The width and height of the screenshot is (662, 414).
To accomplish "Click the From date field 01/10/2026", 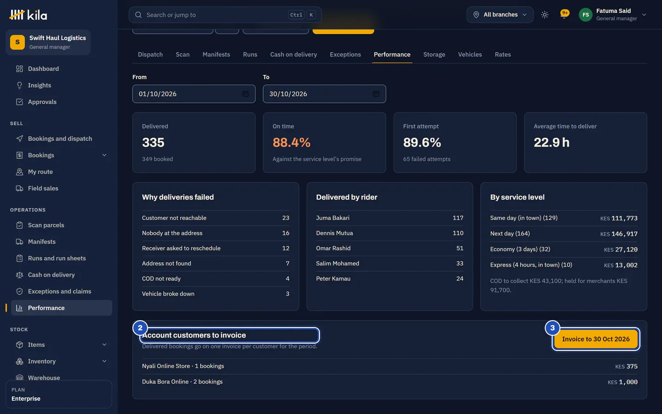I will coord(194,94).
